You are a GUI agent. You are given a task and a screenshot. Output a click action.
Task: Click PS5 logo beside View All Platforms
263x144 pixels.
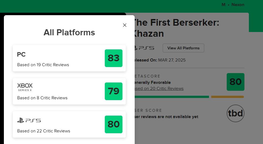pos(144,48)
